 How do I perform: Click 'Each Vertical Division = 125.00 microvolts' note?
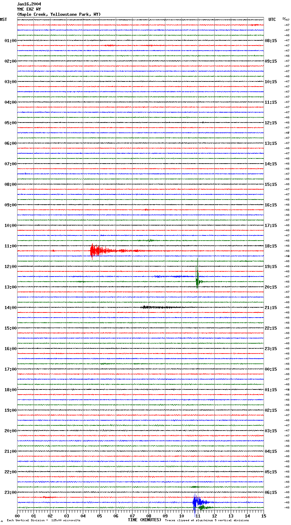(x=43, y=520)
